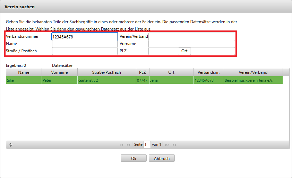Go to the previous results page
292x178 pixels.
[x=128, y=145]
